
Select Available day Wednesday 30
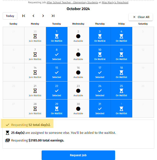point(78,108)
